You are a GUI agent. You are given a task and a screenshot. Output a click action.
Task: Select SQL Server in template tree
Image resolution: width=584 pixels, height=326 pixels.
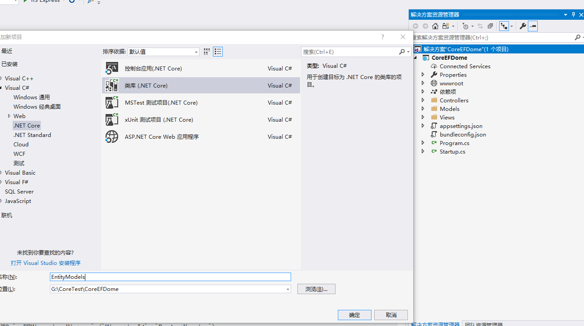[19, 192]
